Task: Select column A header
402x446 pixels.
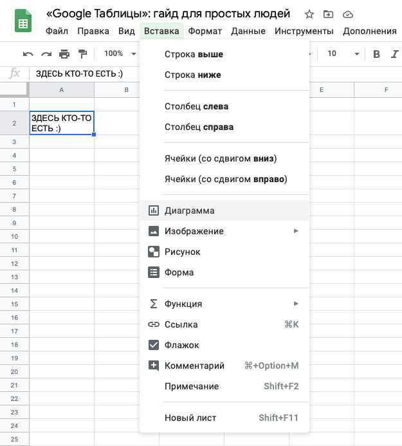Action: pos(62,90)
